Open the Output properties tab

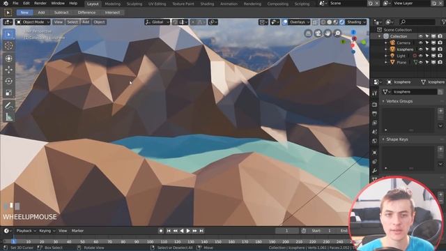pos(375,114)
